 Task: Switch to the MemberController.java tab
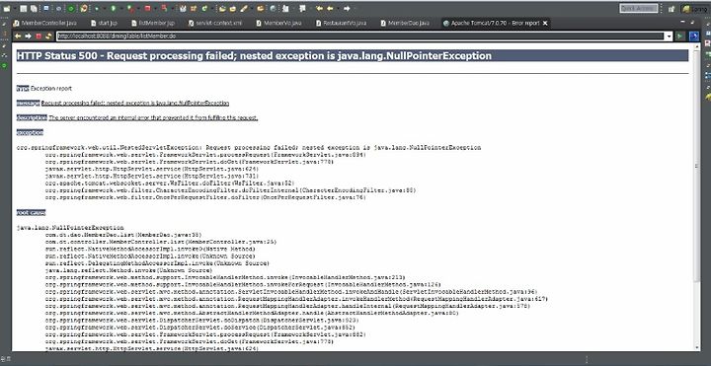click(x=44, y=23)
